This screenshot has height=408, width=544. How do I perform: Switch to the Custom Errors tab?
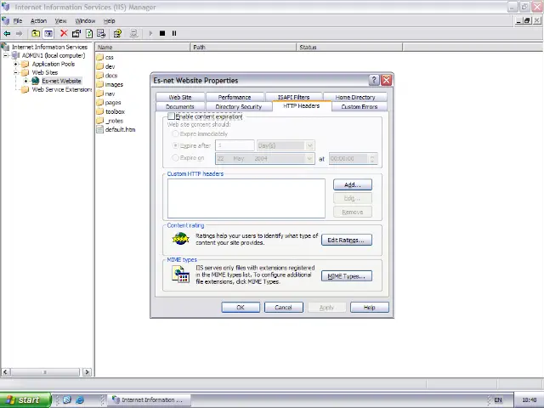pos(360,106)
